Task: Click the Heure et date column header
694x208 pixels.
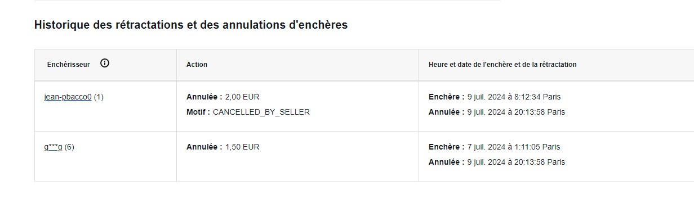Action: 502,65
